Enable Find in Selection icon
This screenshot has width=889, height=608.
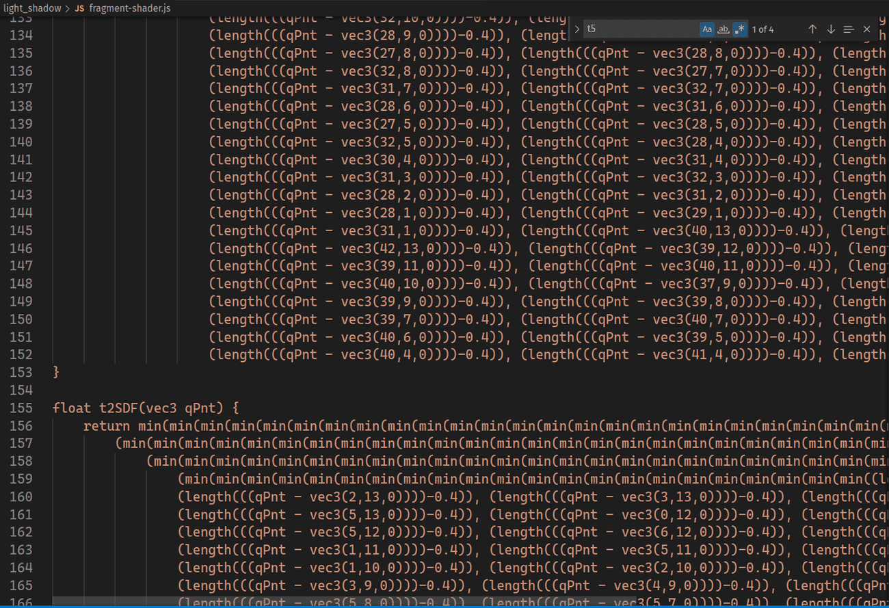849,29
